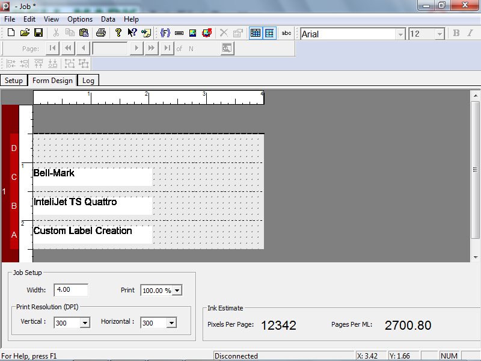
Task: Save the job with the floppy disk icon
Action: click(38, 32)
